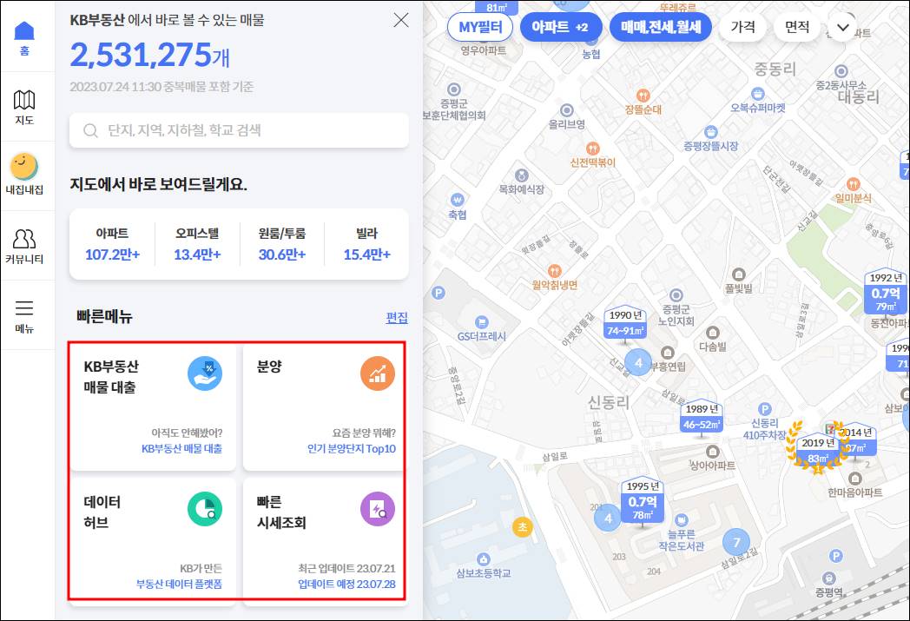The height and width of the screenshot is (621, 910).
Task: Click the 축협 bank icon
Action: [458, 201]
